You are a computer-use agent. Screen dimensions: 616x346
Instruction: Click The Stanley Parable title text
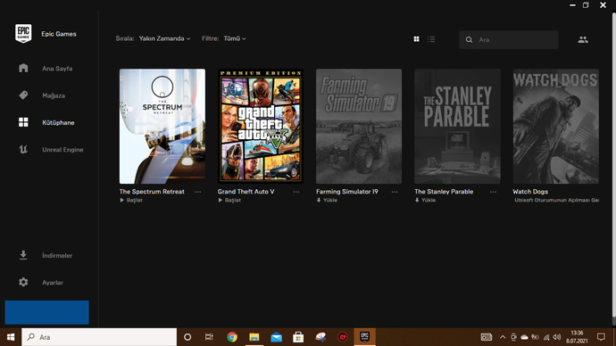[444, 192]
